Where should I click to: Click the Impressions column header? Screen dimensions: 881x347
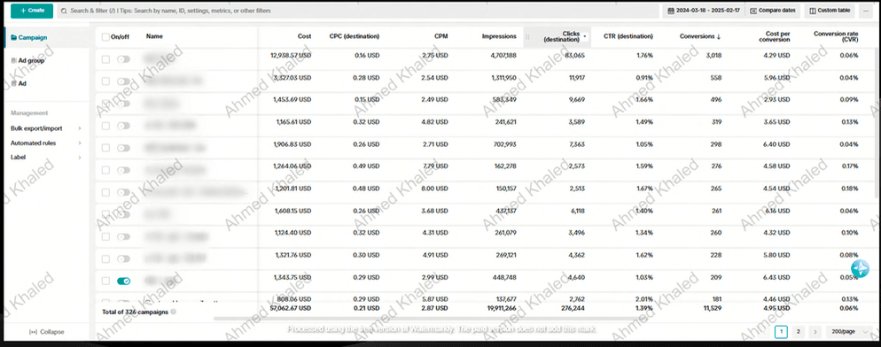tap(499, 36)
